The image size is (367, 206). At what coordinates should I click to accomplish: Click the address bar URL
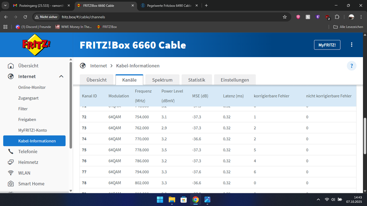pyautogui.click(x=83, y=17)
